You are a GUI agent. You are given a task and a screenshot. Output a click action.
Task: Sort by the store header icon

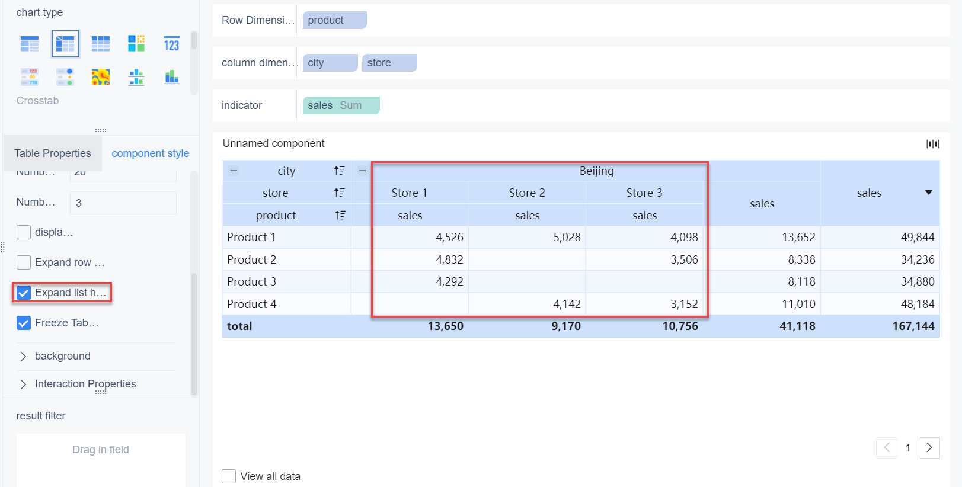coord(339,193)
